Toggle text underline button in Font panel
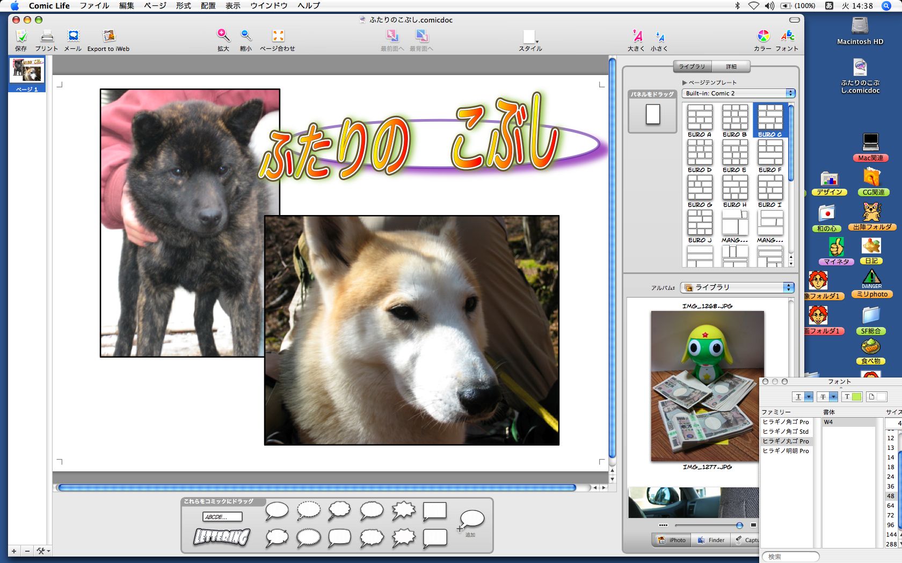 tap(798, 397)
